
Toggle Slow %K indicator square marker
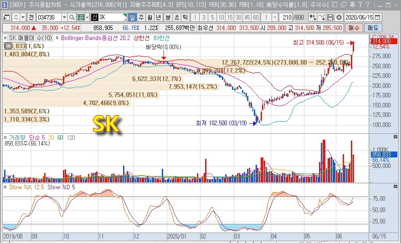pyautogui.click(x=5, y=187)
